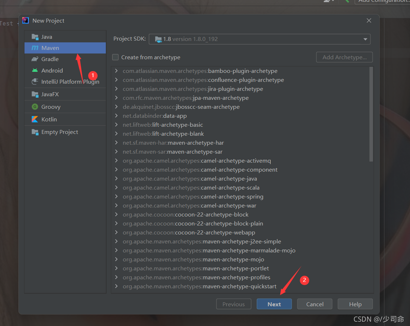410x326 pixels.
Task: Click the Empty Project folder icon
Action: point(35,132)
